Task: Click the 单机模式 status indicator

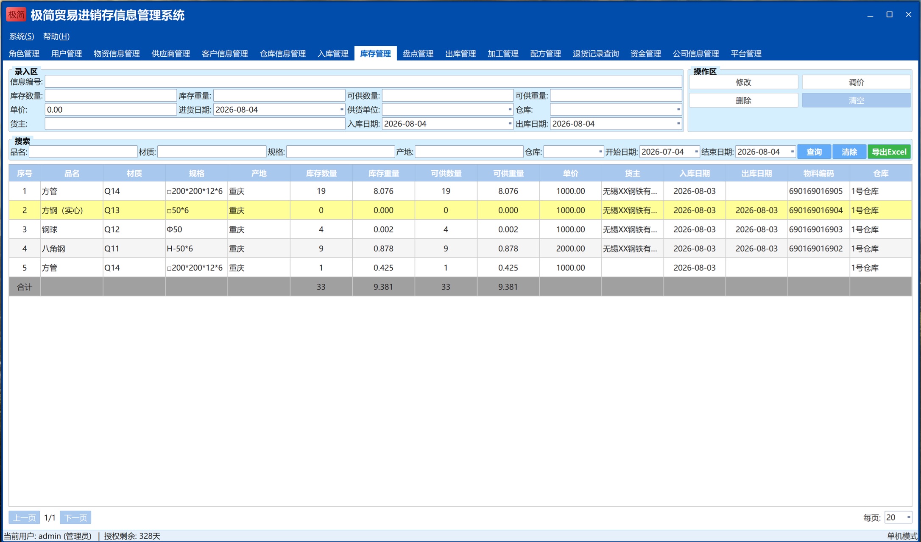Action: 902,536
